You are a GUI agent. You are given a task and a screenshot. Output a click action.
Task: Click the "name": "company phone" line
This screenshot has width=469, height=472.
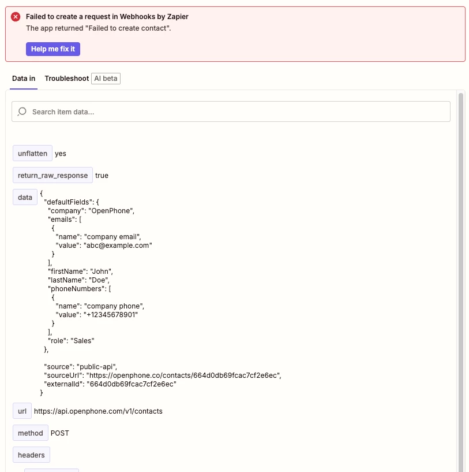(x=100, y=306)
